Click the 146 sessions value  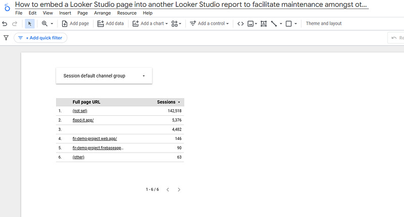(178, 138)
